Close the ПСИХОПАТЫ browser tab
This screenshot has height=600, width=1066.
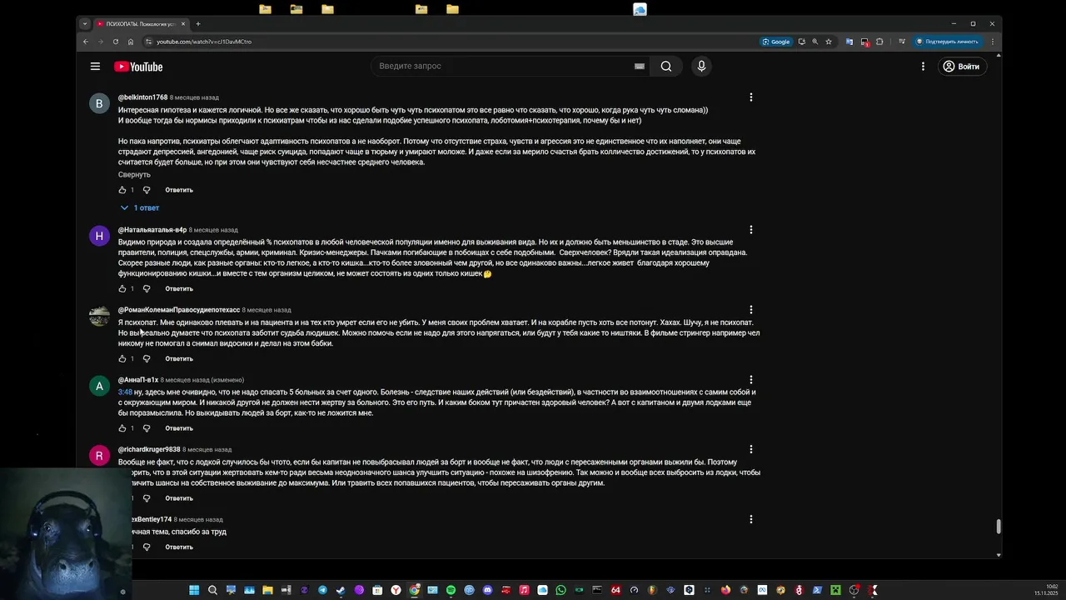(x=183, y=24)
